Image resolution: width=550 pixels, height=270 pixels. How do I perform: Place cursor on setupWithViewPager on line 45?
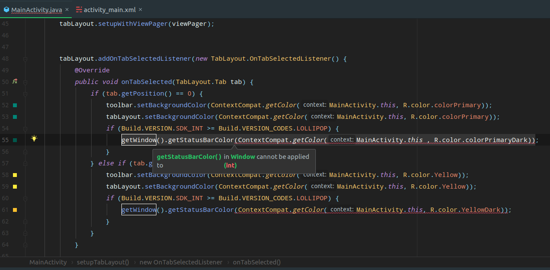pyautogui.click(x=133, y=24)
